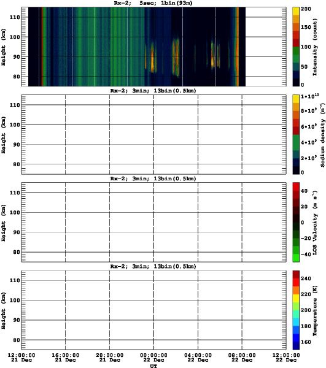Viewport: 326px width, 368px height.
Task: Click the LOS Velocity colorbar bright green bottom
Action: (x=296, y=258)
